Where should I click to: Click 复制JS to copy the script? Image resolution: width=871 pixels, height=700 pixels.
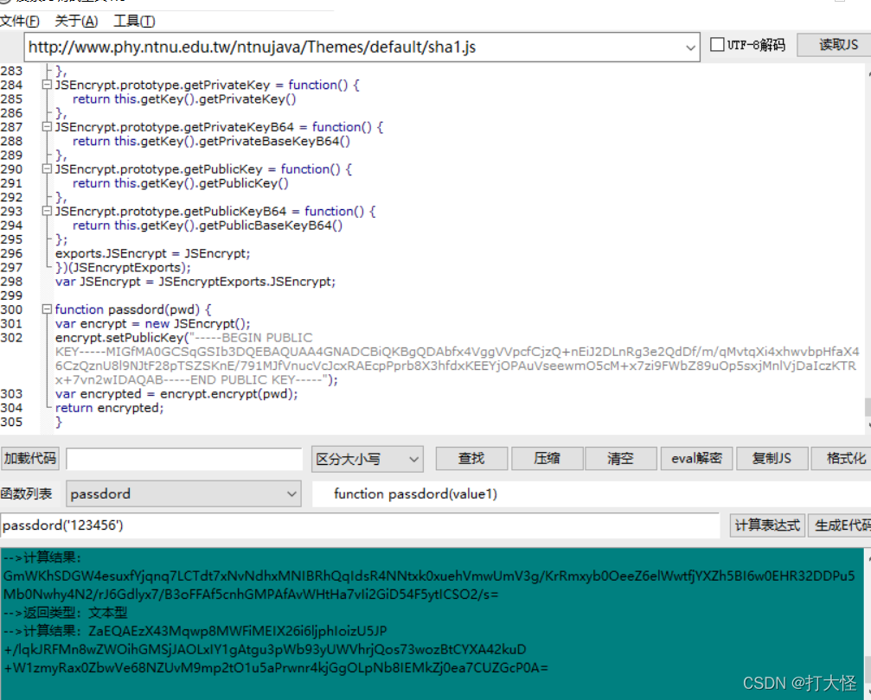(772, 458)
